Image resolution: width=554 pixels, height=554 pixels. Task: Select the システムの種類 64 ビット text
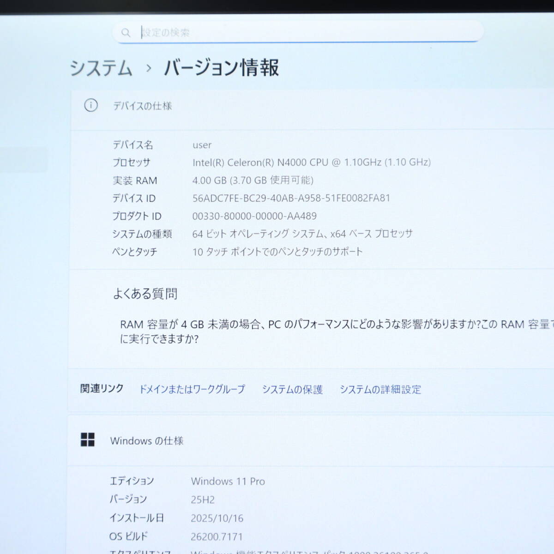[x=302, y=234]
